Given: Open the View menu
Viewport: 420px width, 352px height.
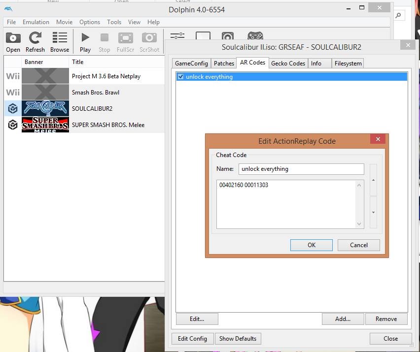Looking at the screenshot, I should (x=134, y=22).
